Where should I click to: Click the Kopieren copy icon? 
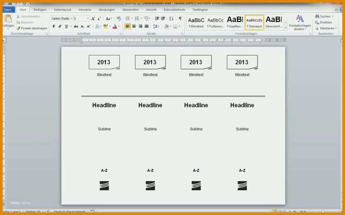(x=18, y=22)
